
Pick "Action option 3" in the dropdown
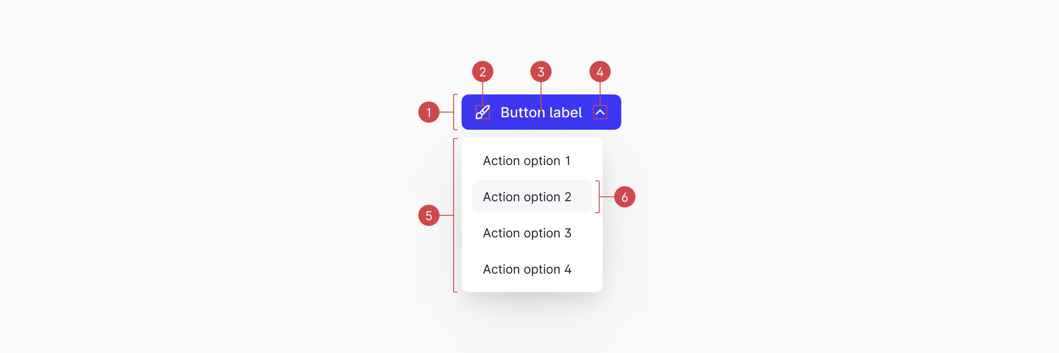pos(527,233)
